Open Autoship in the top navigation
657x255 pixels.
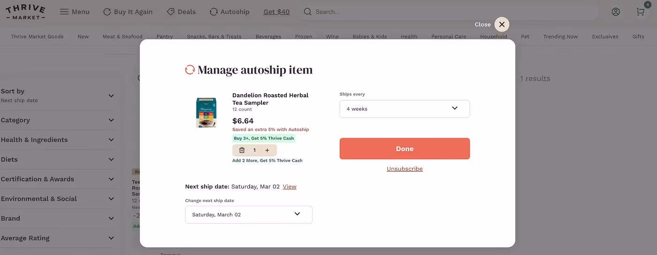pos(229,12)
